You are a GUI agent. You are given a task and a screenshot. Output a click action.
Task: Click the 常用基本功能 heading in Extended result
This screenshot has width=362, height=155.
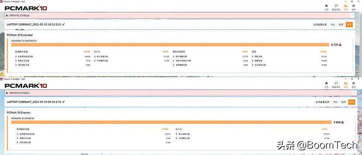pyautogui.click(x=21, y=52)
